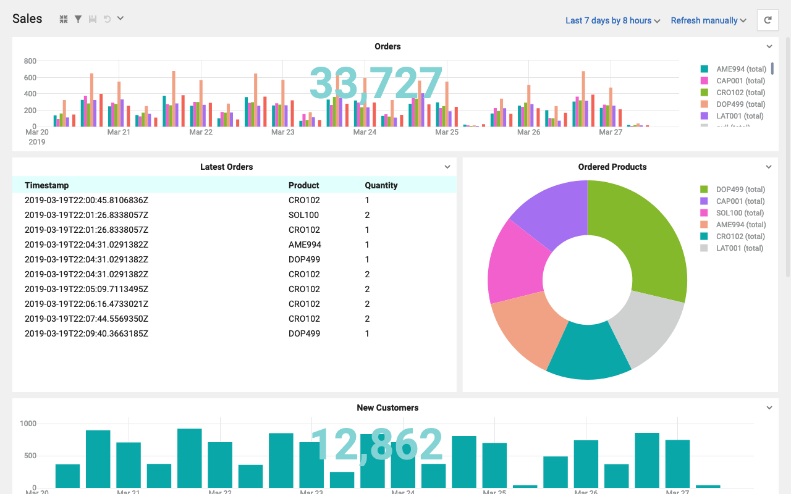Open the New Customers panel chevron
The width and height of the screenshot is (791, 494).
tap(769, 408)
